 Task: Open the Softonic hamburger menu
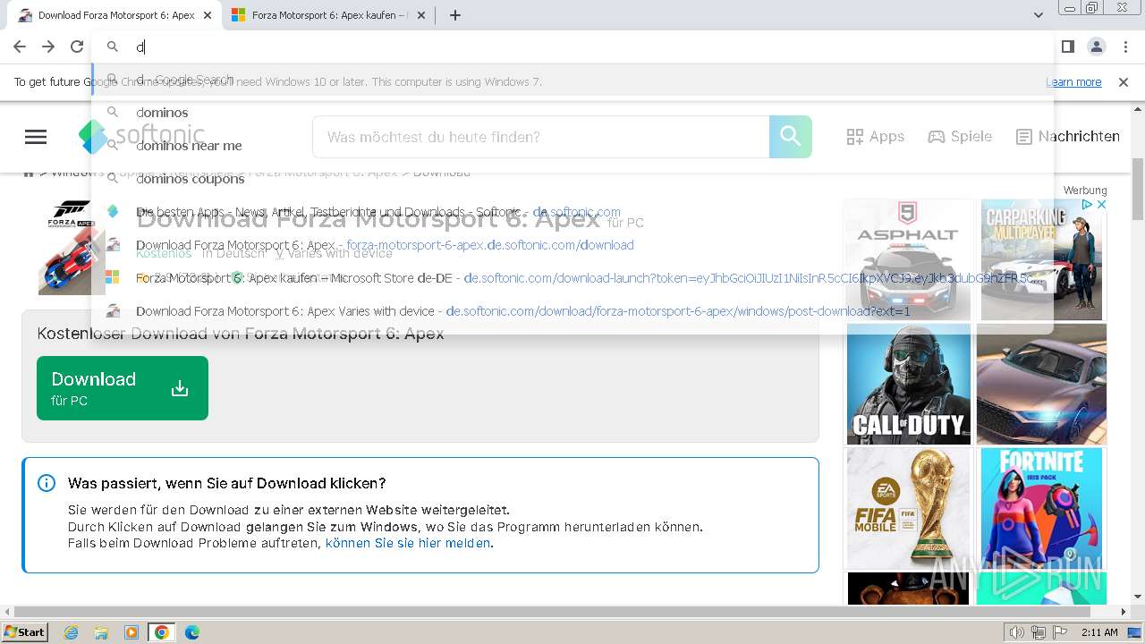[x=36, y=137]
